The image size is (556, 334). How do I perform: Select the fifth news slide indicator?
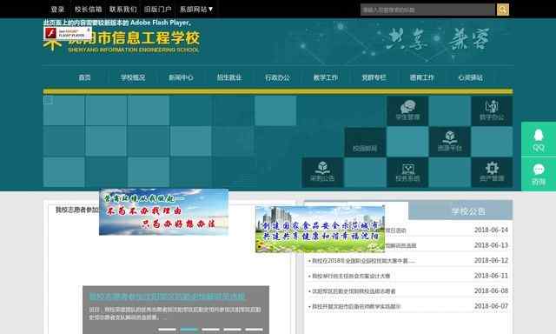pos(255,330)
